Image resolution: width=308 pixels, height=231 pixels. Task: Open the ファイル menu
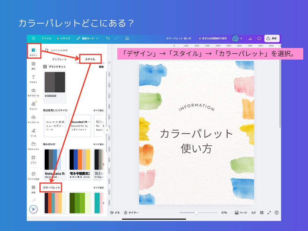[x=47, y=38]
